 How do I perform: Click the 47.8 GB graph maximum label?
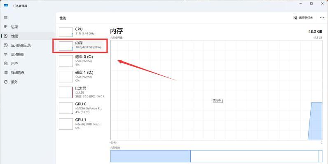click(318, 38)
